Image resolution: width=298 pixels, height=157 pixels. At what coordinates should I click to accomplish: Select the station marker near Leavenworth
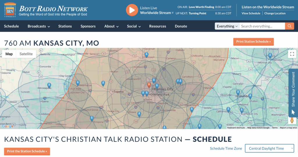tap(154, 81)
